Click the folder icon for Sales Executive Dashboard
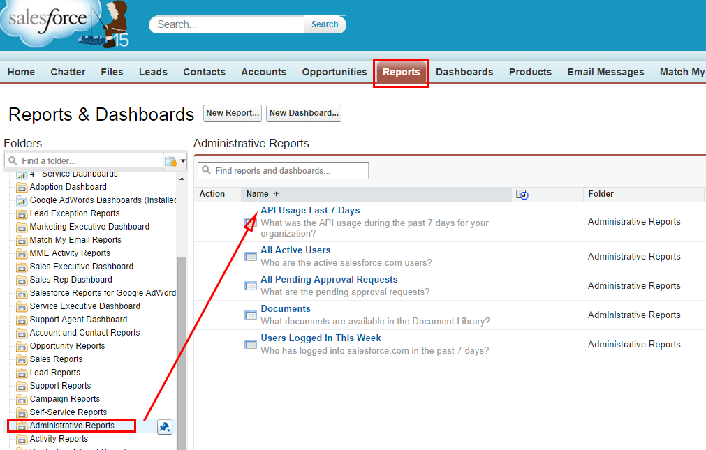The width and height of the screenshot is (706, 450). point(21,267)
